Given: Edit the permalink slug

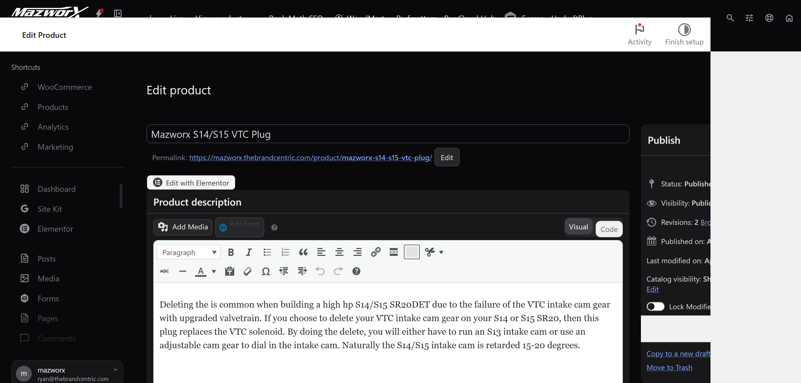Looking at the screenshot, I should tap(447, 157).
